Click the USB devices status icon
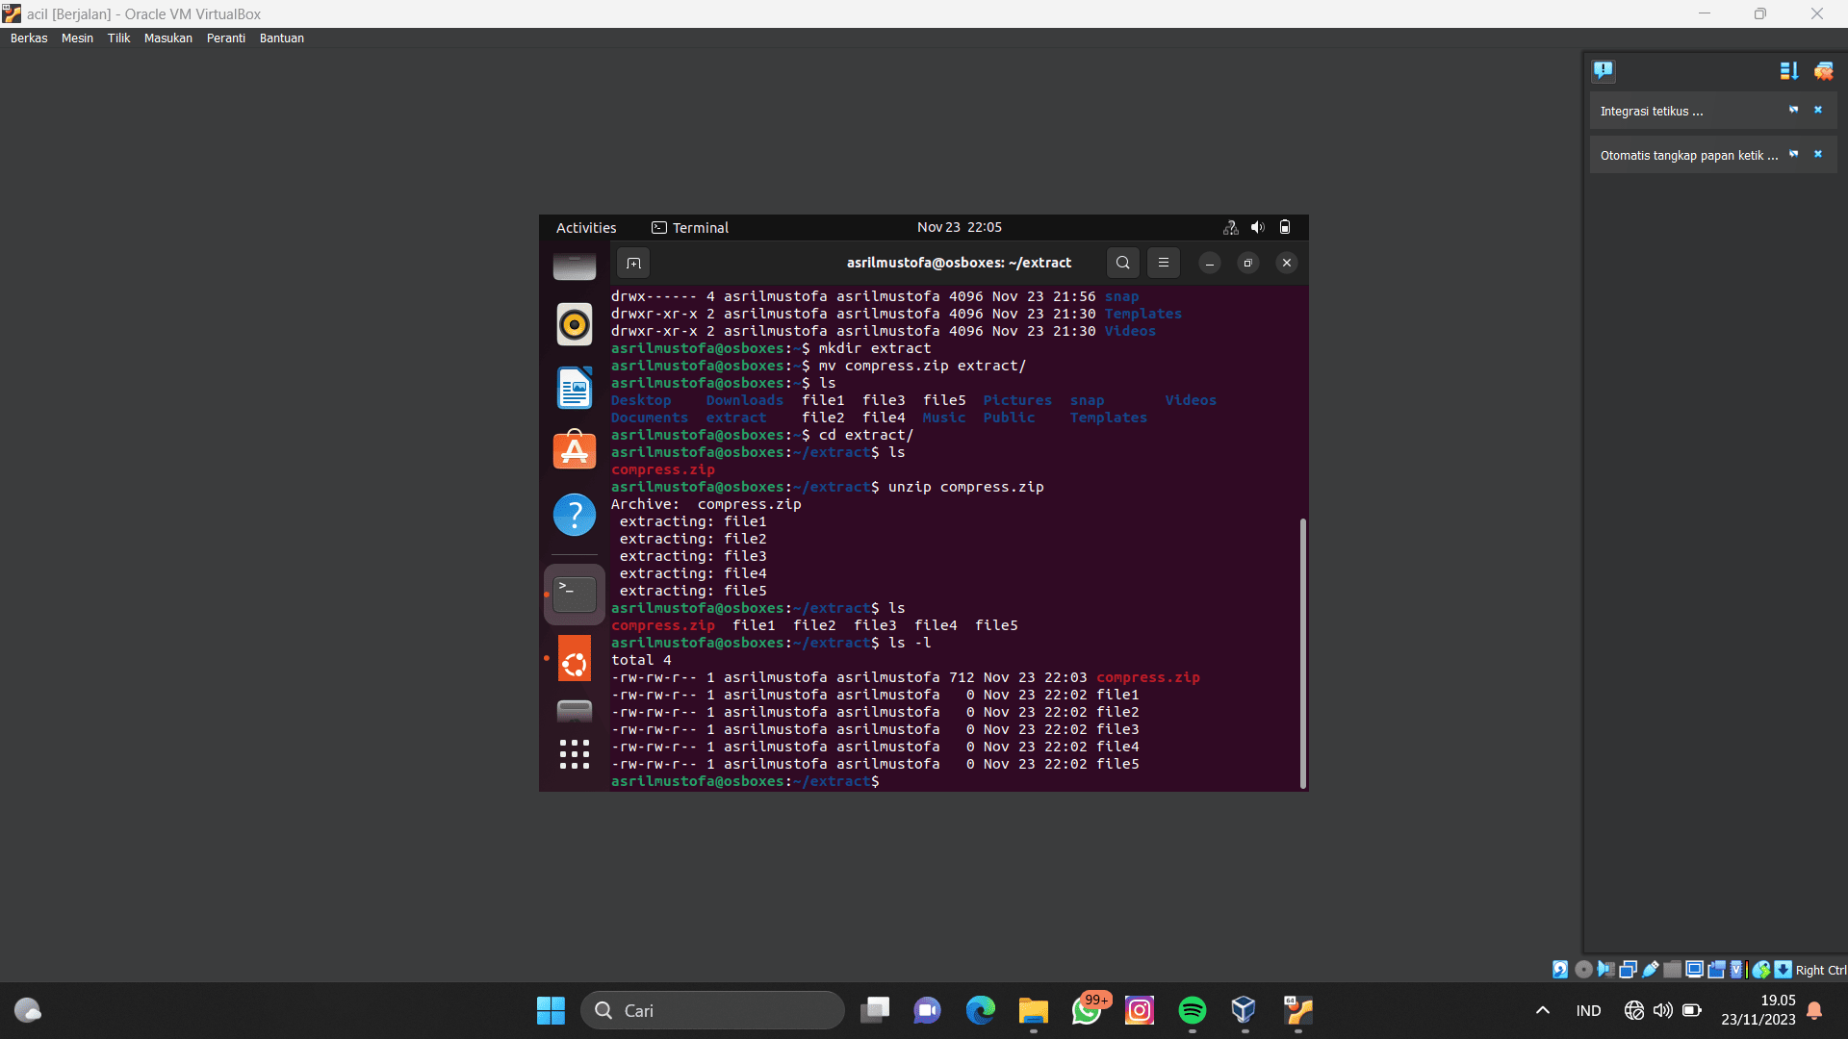The width and height of the screenshot is (1848, 1039). click(x=1650, y=970)
